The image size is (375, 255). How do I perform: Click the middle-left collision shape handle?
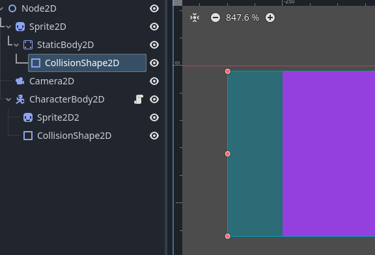coord(228,154)
